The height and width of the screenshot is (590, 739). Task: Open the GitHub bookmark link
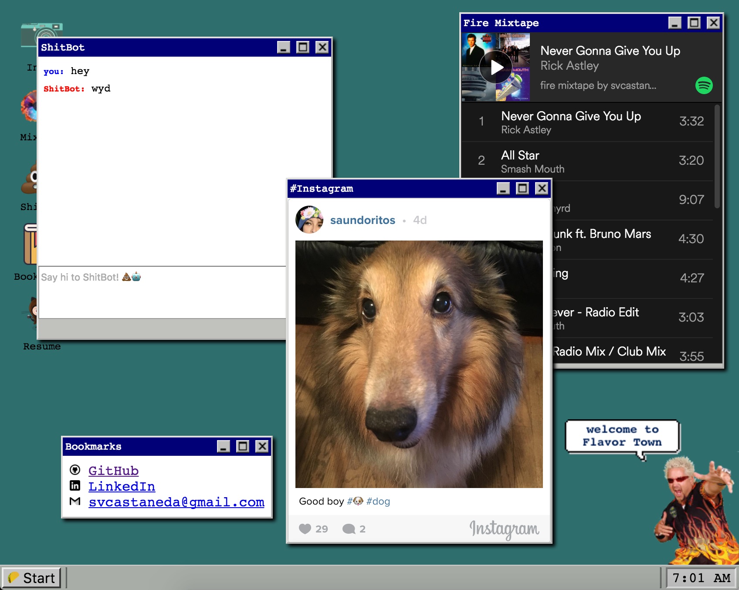tap(113, 471)
